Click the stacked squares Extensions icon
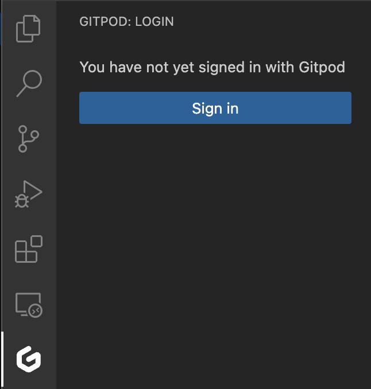371x389 pixels. coord(29,249)
